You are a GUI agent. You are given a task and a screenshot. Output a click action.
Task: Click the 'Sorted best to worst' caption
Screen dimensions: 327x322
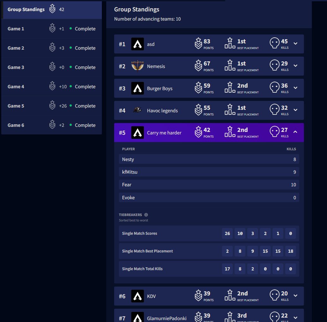(133, 220)
